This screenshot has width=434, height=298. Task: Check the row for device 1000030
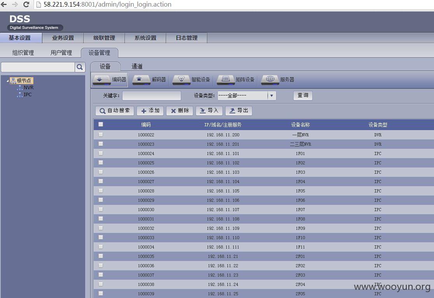tap(101, 209)
